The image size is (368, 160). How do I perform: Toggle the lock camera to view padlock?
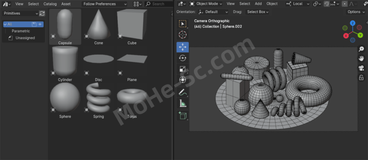tap(361, 77)
